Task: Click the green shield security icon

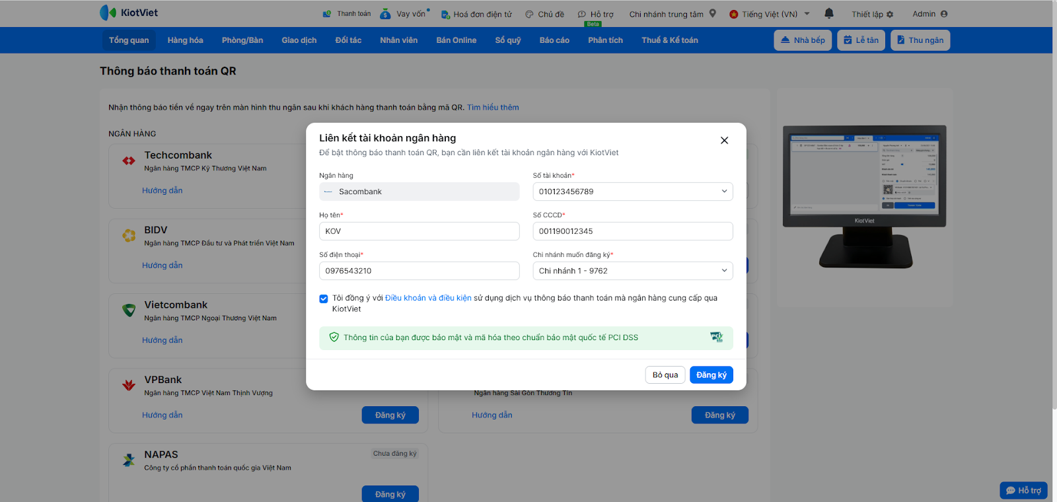Action: point(334,338)
